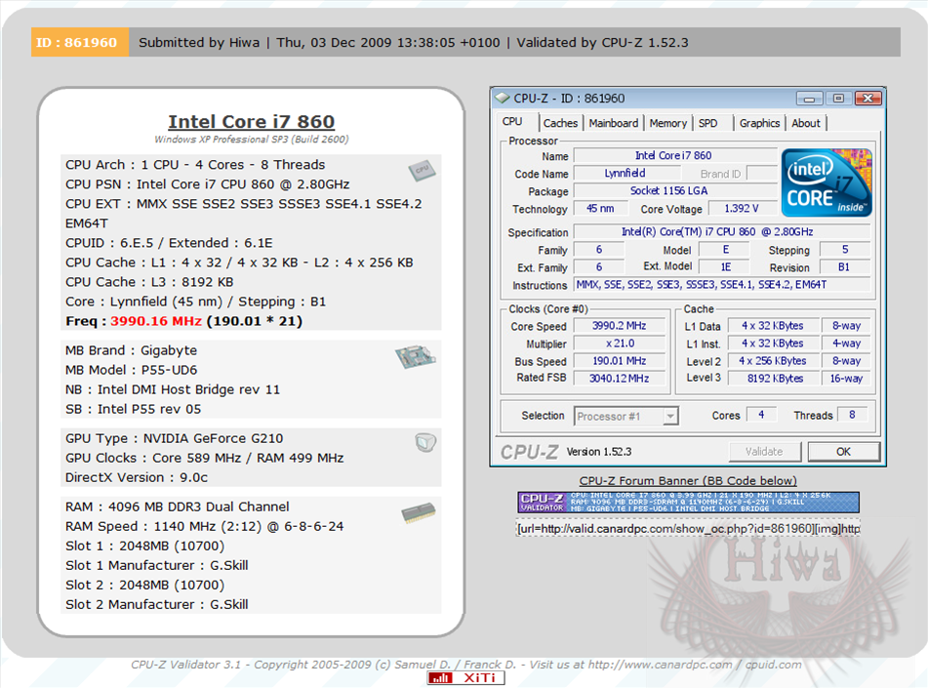928x688 pixels.
Task: Click the Level 3 value 8192 KBytes
Action: pyautogui.click(x=772, y=379)
